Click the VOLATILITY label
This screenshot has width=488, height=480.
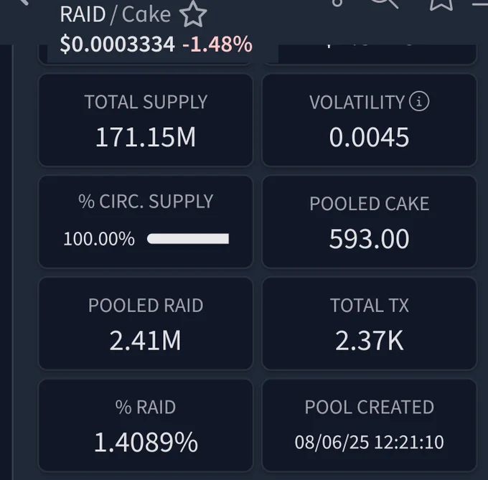tap(357, 102)
